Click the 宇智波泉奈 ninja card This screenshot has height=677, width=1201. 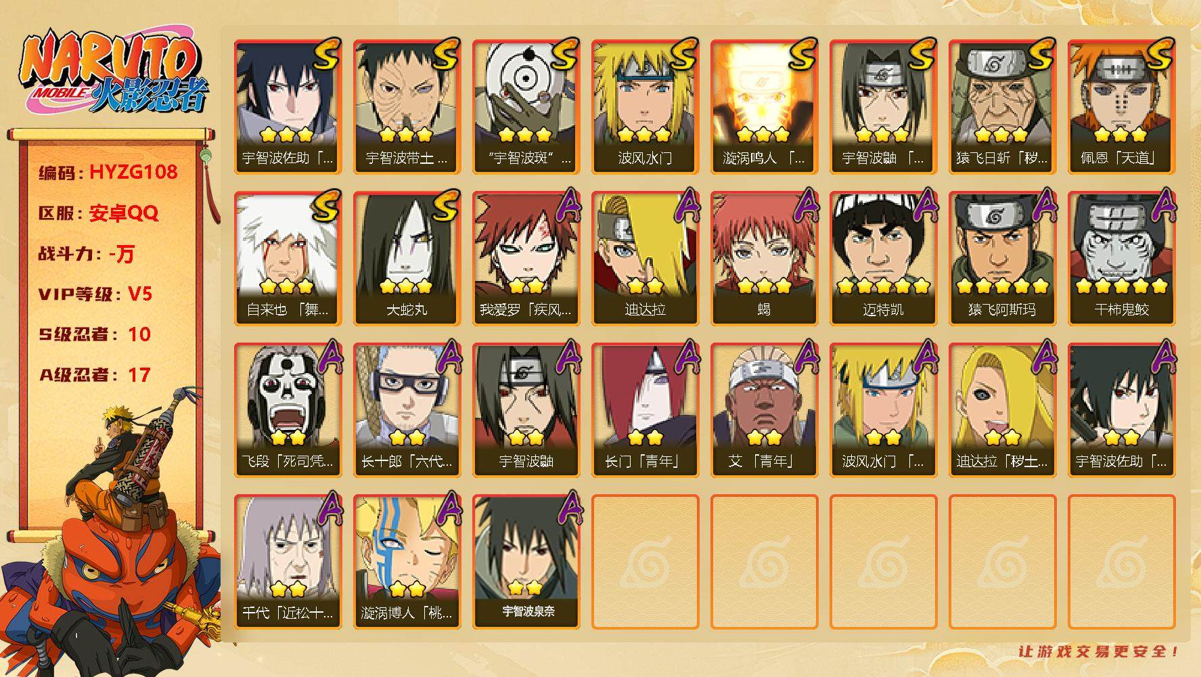pyautogui.click(x=526, y=562)
